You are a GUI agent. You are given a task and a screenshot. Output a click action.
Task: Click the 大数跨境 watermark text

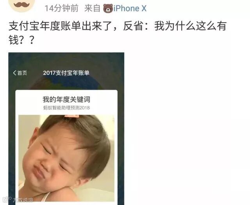pyautogui.click(x=23, y=200)
